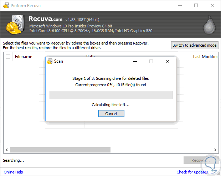This screenshot has height=176, width=221.
Task: Click the Recuva hard drive logo in header
Action: click(x=15, y=24)
